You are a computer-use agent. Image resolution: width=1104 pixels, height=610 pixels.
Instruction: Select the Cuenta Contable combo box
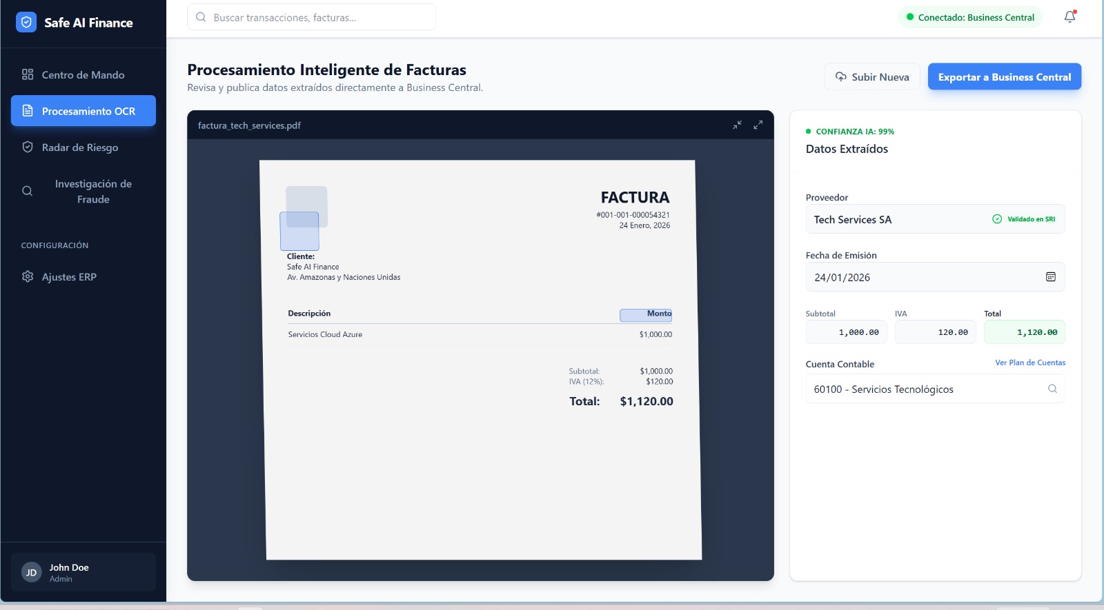pos(925,389)
